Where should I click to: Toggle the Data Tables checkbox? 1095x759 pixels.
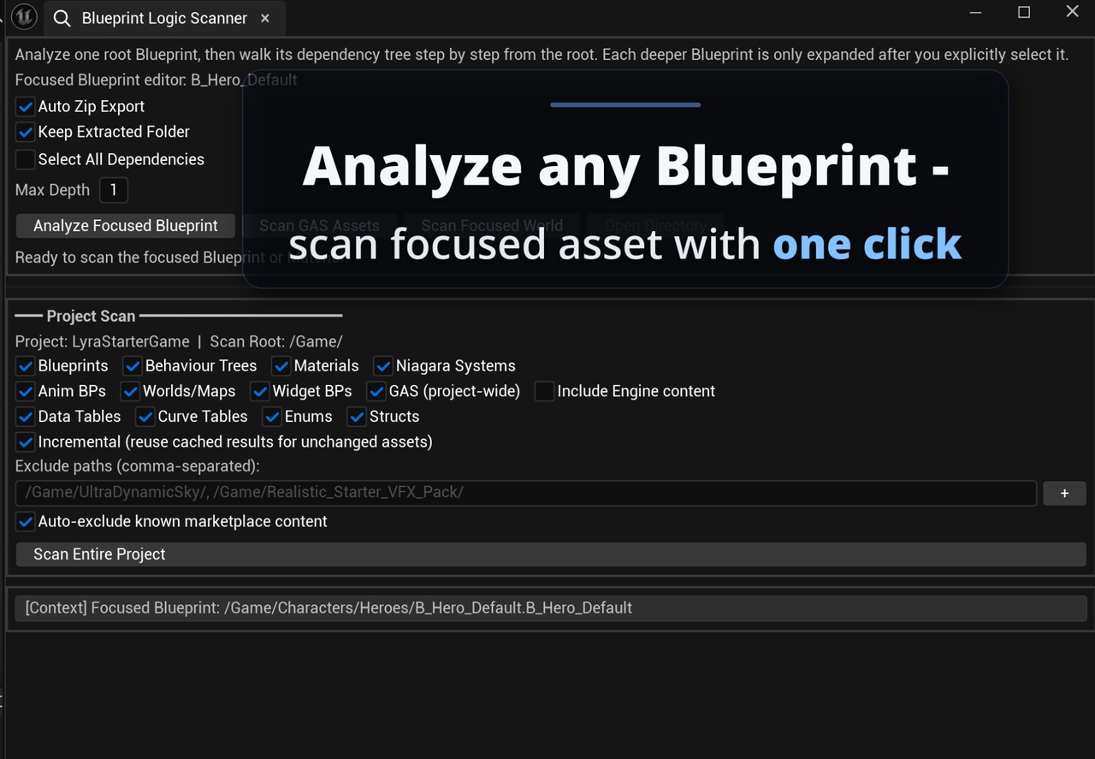point(26,417)
